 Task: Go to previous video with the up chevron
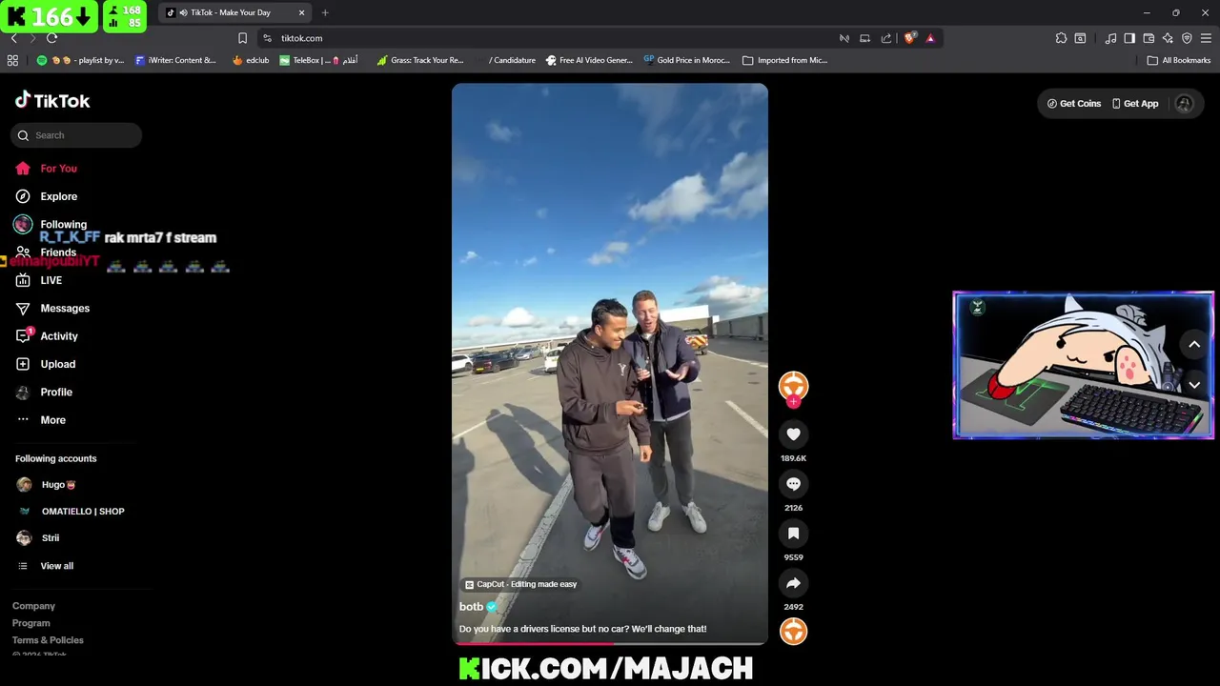[1194, 345]
